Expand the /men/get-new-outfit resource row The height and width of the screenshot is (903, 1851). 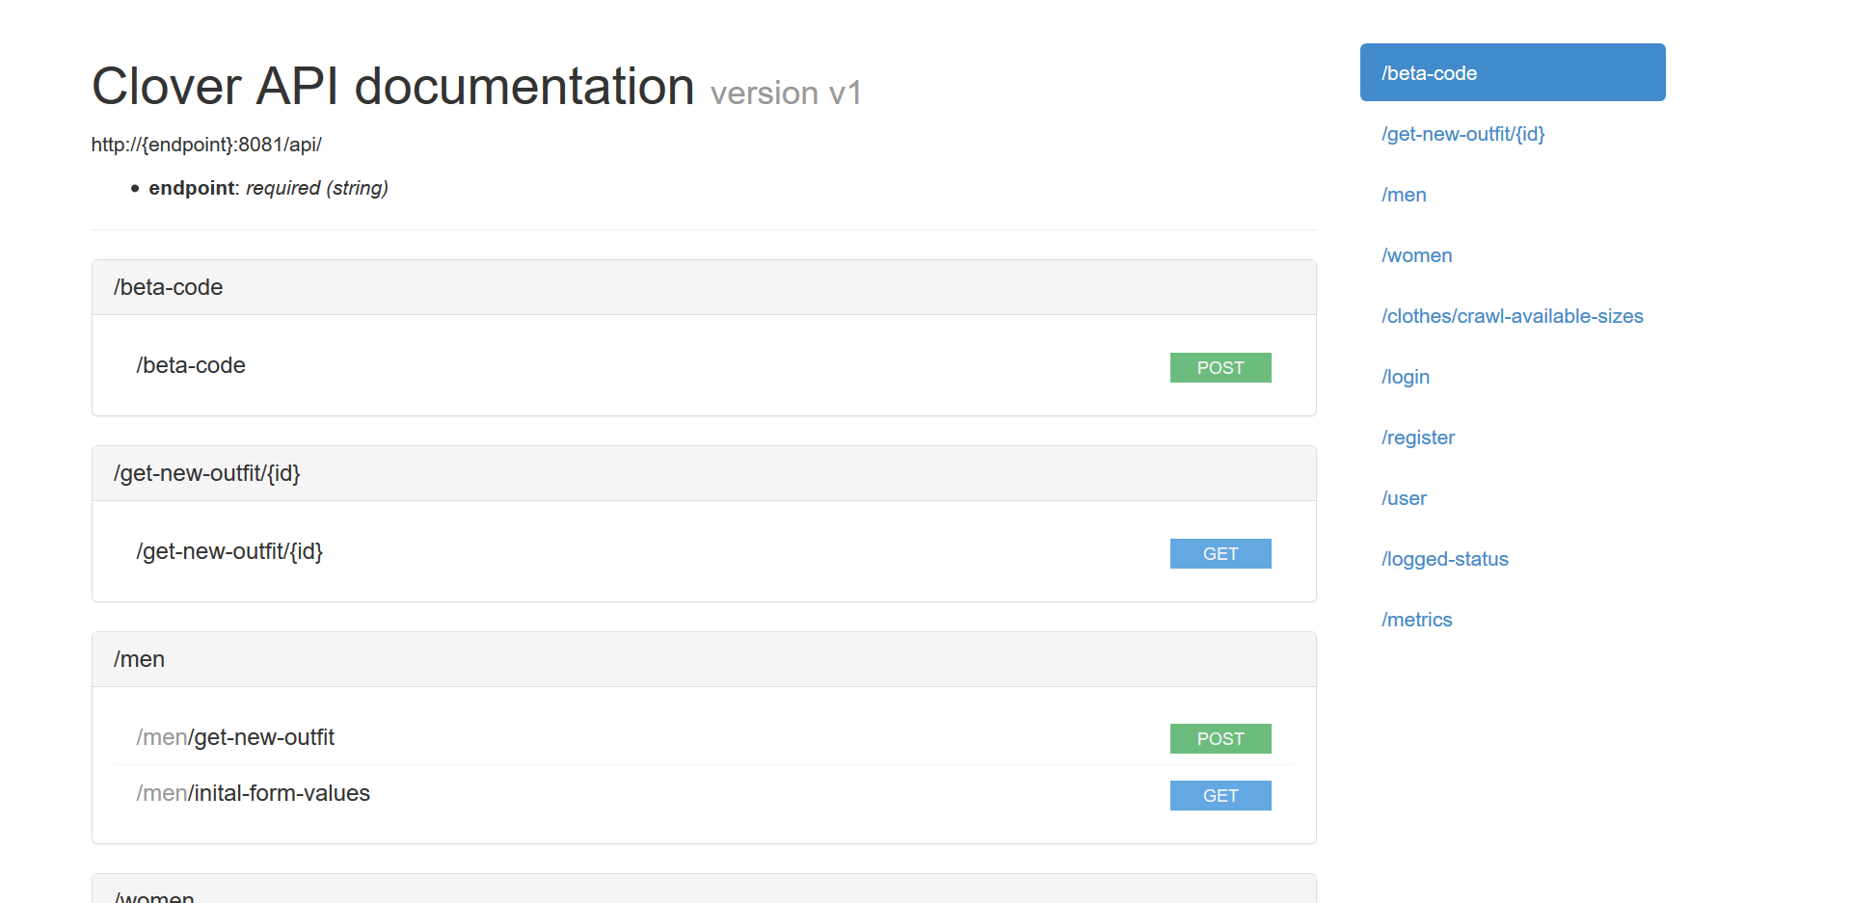[235, 737]
